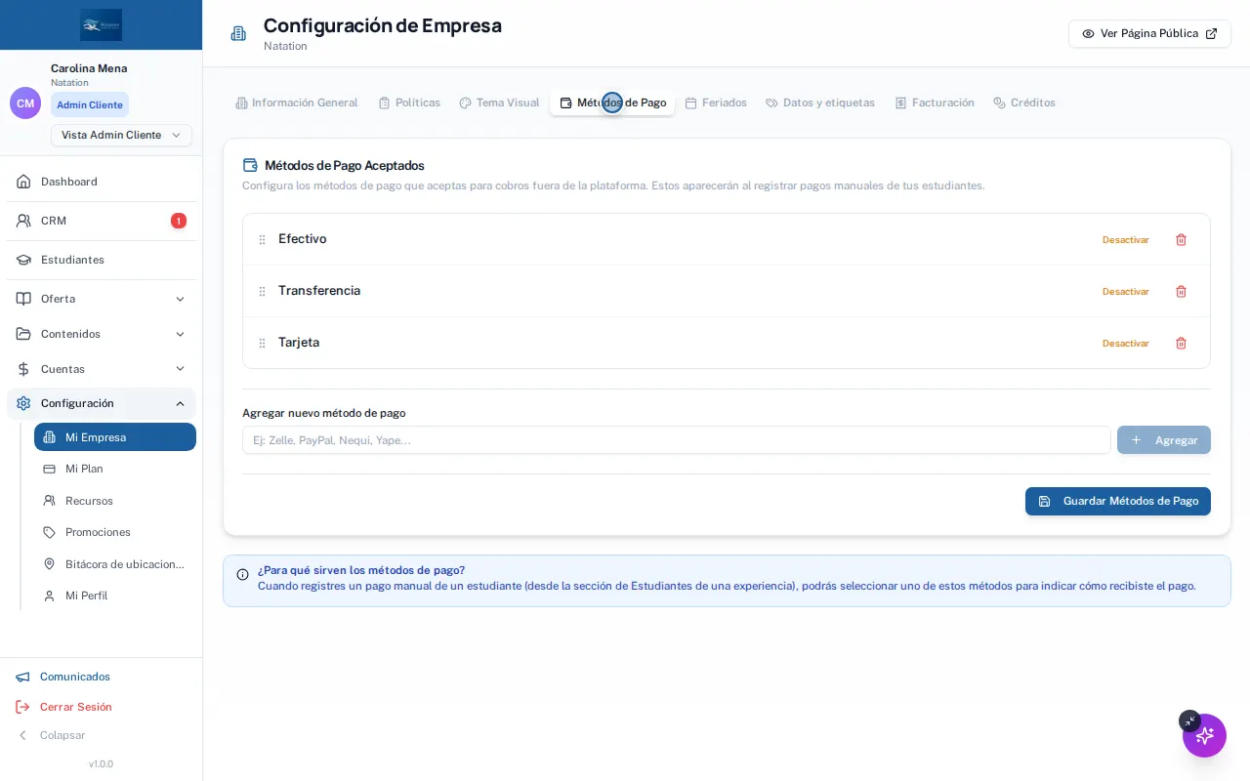1250x781 pixels.
Task: Go to Promociones in the sidebar
Action: [x=115, y=532]
